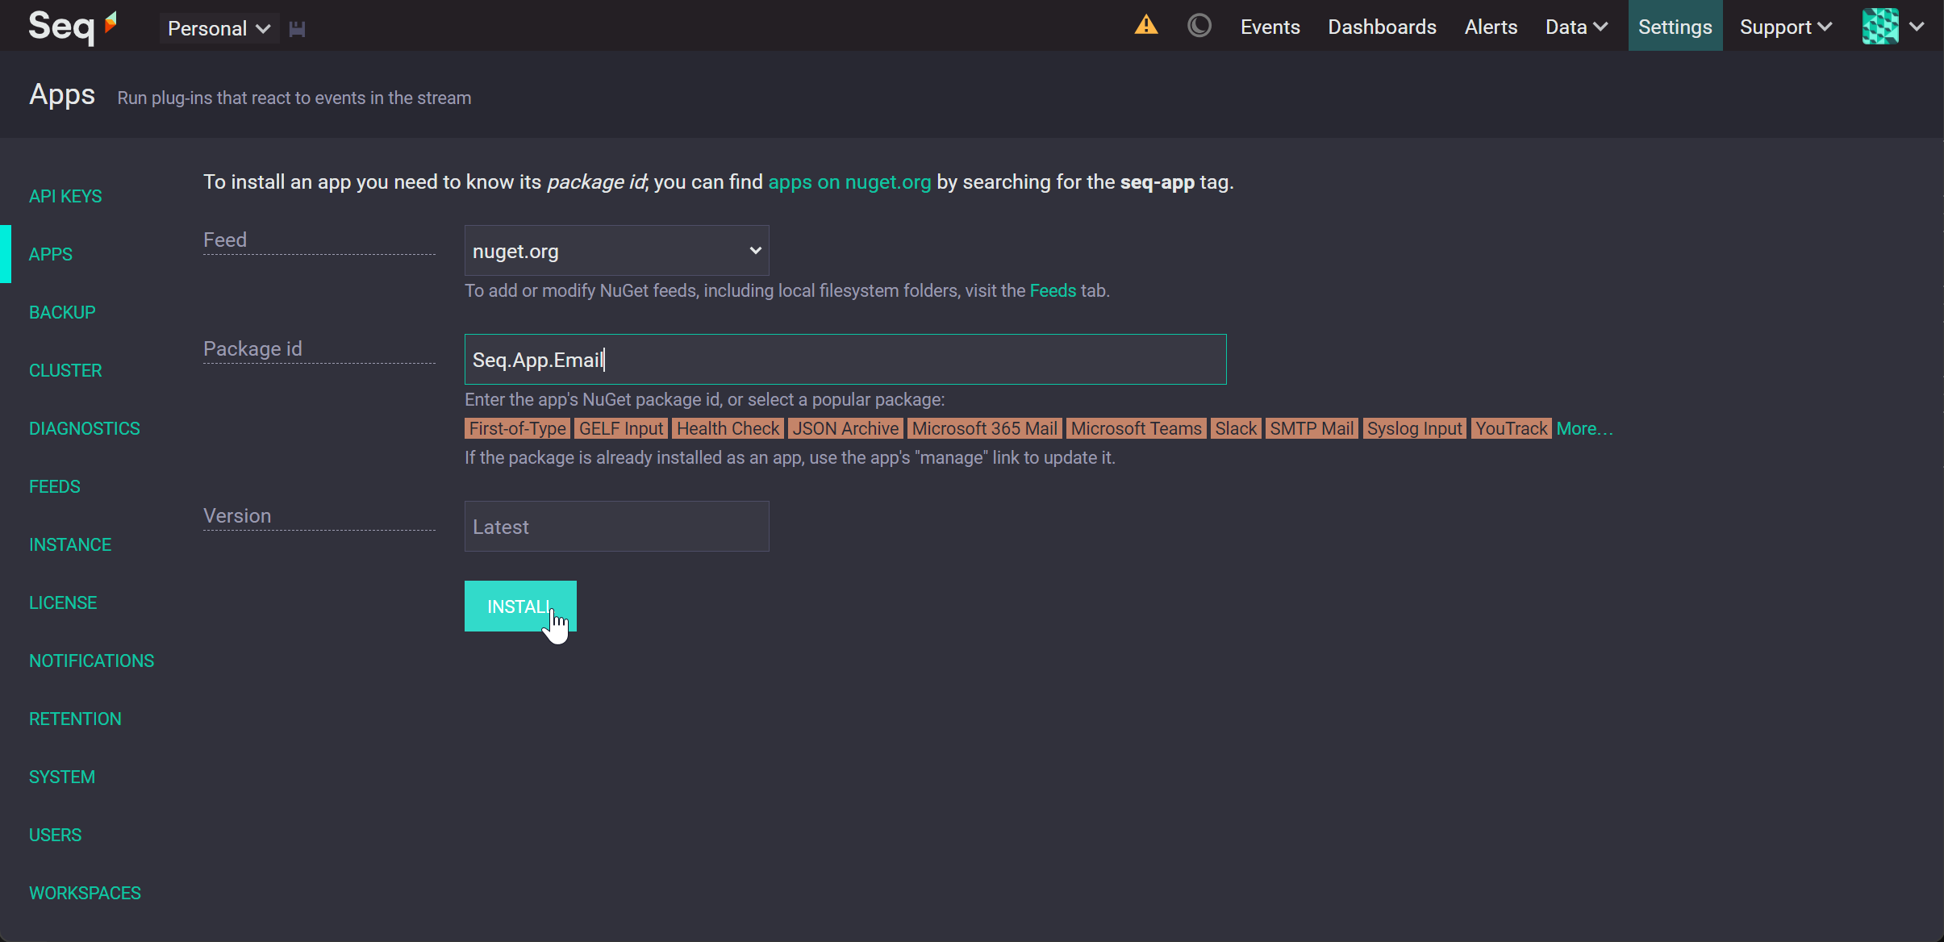Open Alerts in the top bar
This screenshot has width=1944, height=942.
(x=1491, y=27)
